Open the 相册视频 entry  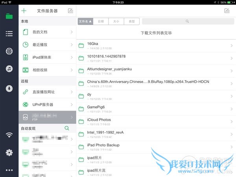coord(48,70)
